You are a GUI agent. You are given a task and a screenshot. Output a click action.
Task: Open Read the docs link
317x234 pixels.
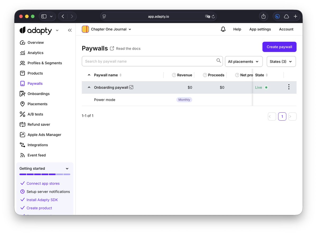(128, 49)
